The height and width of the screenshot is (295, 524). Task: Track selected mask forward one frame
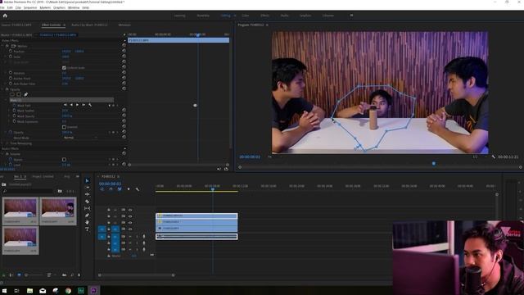pos(84,105)
